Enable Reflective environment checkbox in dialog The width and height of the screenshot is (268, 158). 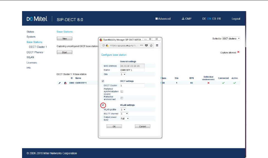pos(122,98)
